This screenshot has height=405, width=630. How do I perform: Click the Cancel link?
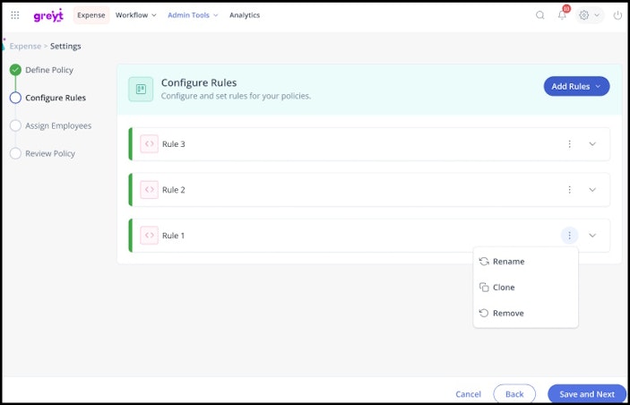[x=468, y=394]
